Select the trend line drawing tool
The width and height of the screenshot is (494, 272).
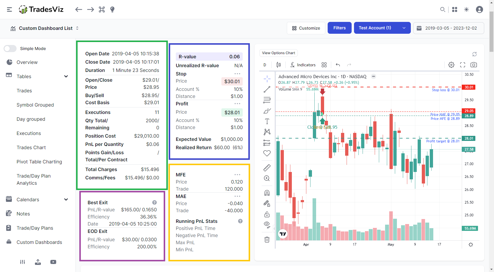tap(267, 89)
